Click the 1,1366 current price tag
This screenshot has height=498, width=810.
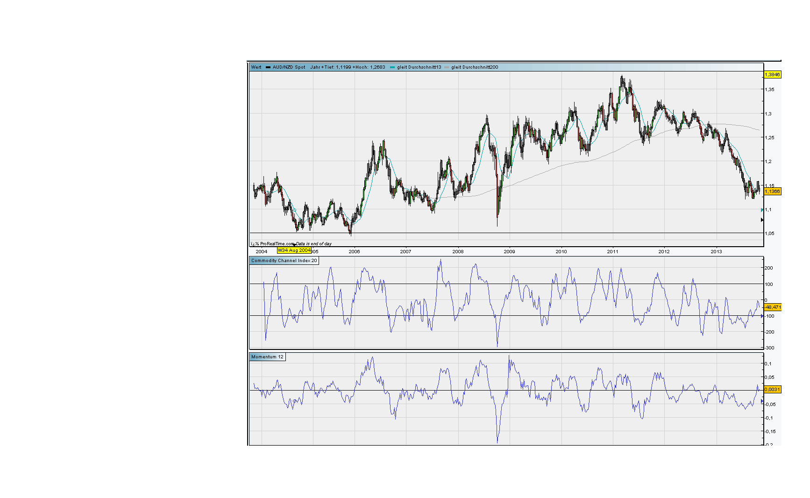click(772, 191)
